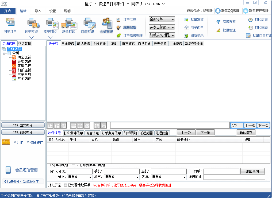The height and width of the screenshot is (198, 272).
Task: Switch to 归类策略 tab
Action: [x=24, y=44]
